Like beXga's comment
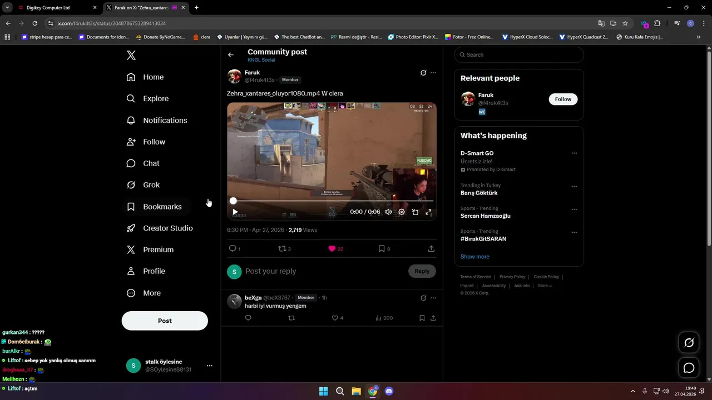This screenshot has height=400, width=712. click(335, 318)
